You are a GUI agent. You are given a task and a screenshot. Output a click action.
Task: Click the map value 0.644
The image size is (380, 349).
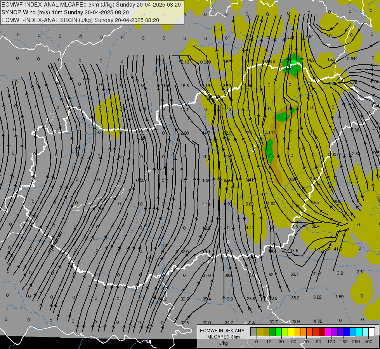tap(352, 59)
